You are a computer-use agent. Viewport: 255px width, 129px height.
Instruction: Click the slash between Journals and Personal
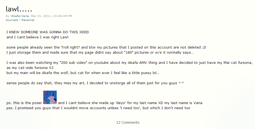pyautogui.click(x=20, y=20)
